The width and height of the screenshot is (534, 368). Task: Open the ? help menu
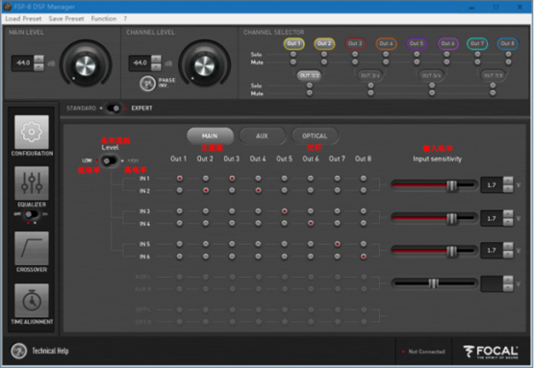(125, 18)
